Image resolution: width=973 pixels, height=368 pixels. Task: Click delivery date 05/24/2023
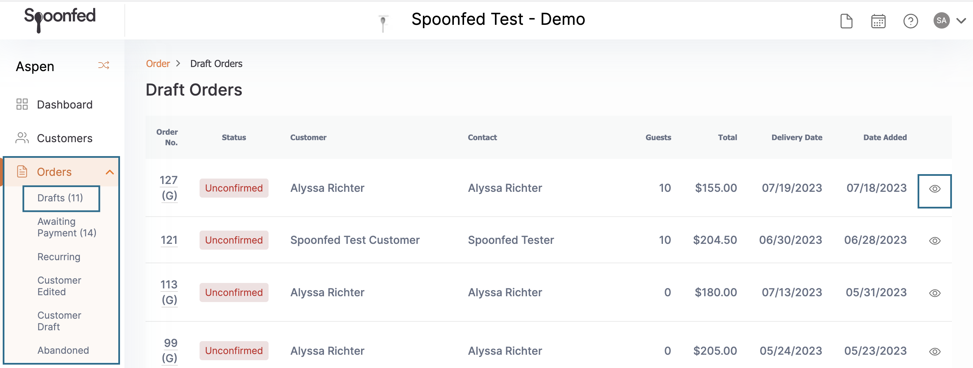pyautogui.click(x=791, y=351)
